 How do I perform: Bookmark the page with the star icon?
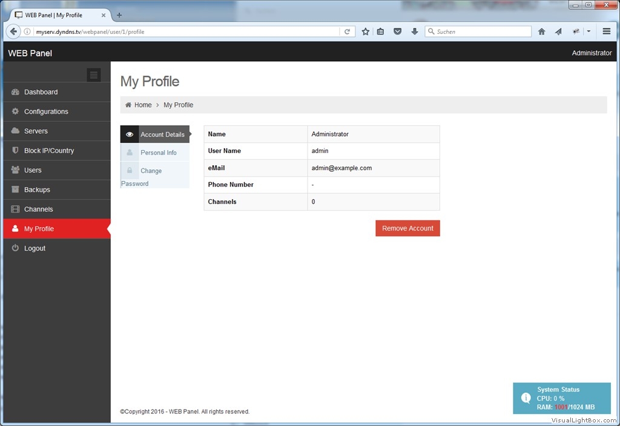(365, 31)
